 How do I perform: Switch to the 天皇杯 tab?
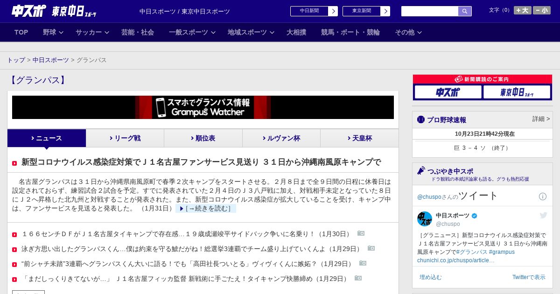coord(359,138)
